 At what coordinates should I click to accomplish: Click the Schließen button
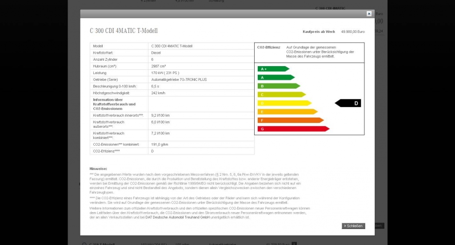coord(353,226)
